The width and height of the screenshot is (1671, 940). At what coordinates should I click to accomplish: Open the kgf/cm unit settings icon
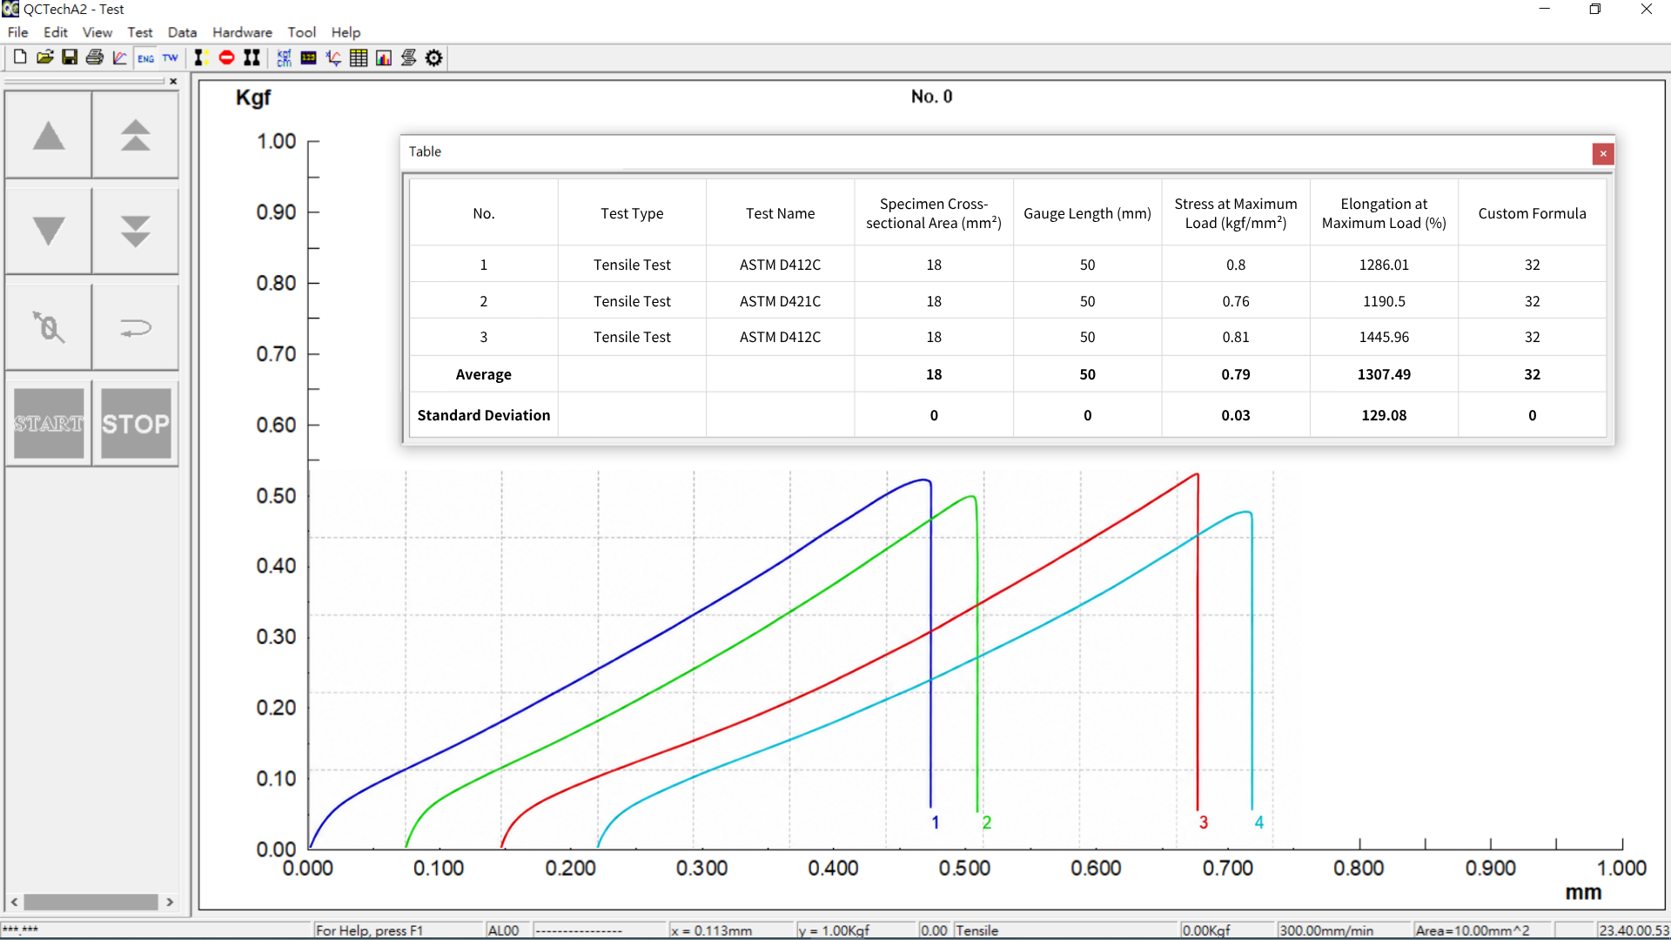[x=284, y=57]
